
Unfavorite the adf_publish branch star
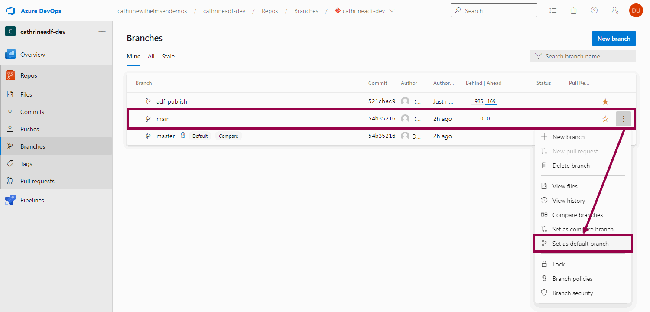pos(605,101)
